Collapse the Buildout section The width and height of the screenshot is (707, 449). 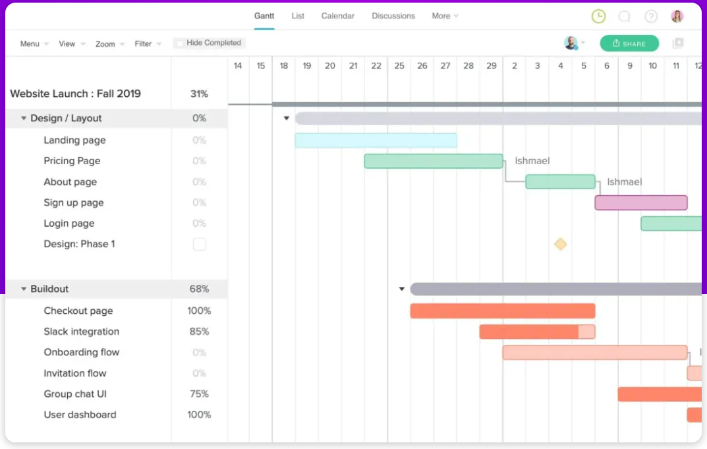(24, 289)
